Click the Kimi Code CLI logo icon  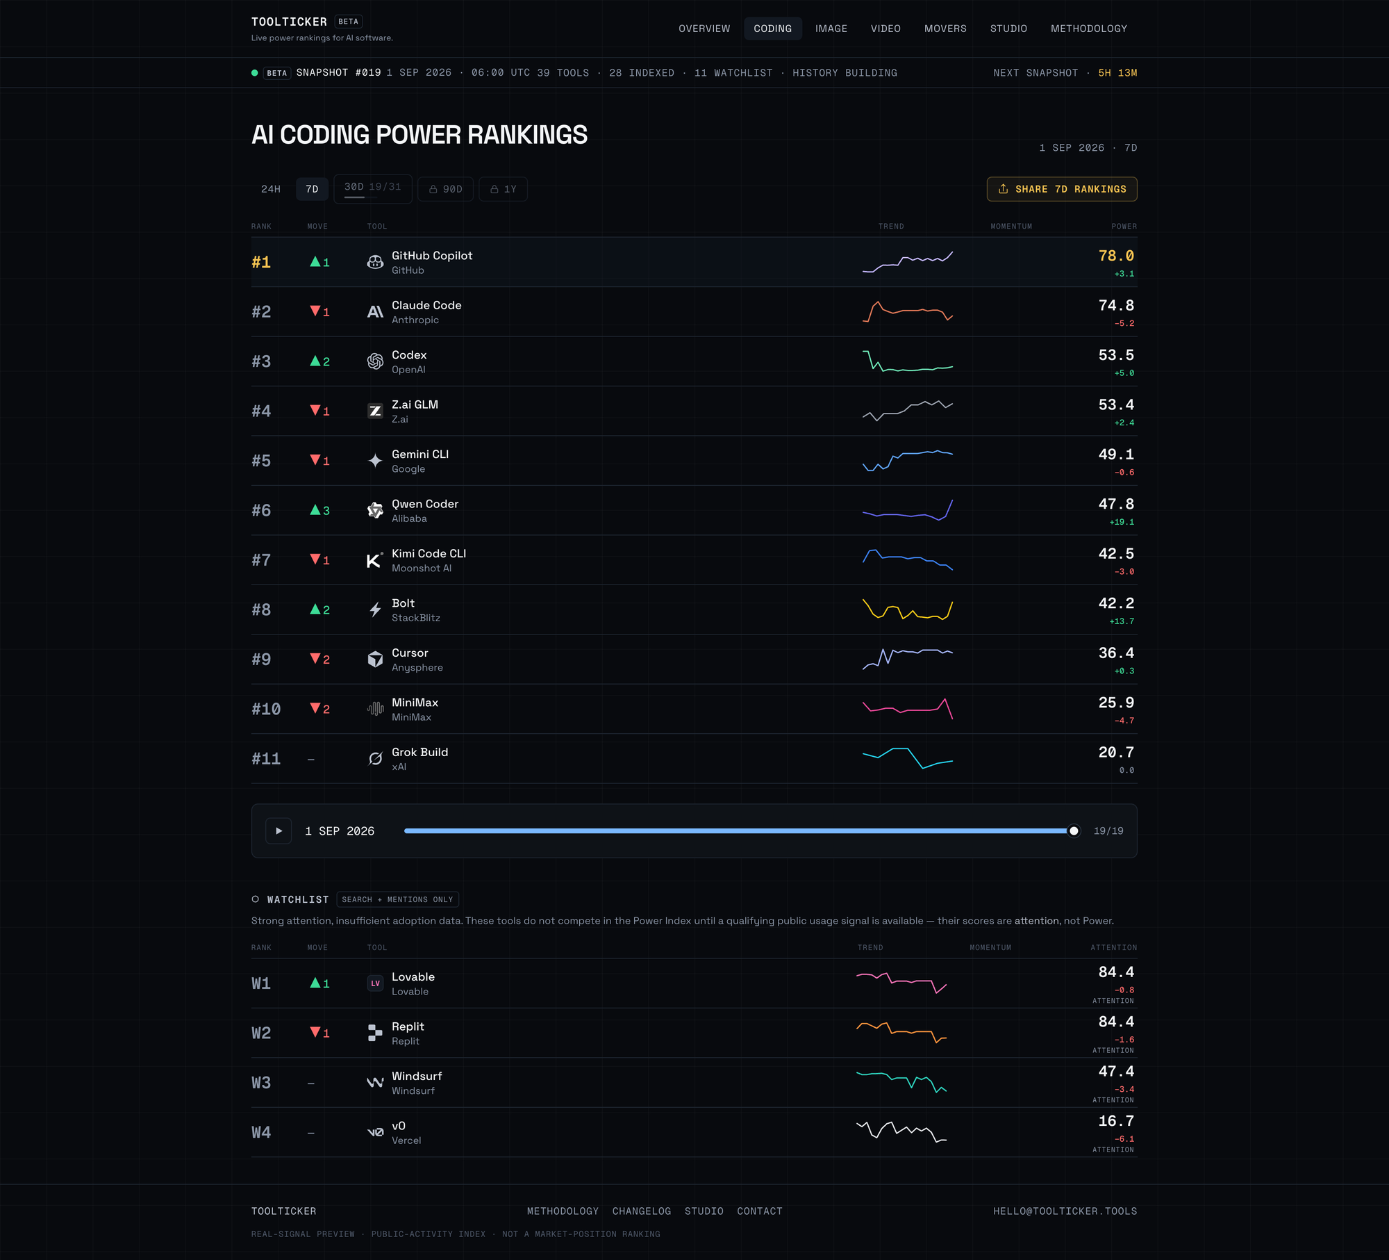375,560
